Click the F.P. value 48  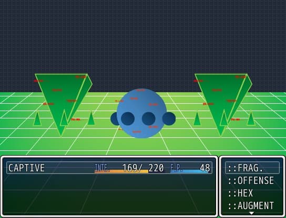pyautogui.click(x=205, y=168)
